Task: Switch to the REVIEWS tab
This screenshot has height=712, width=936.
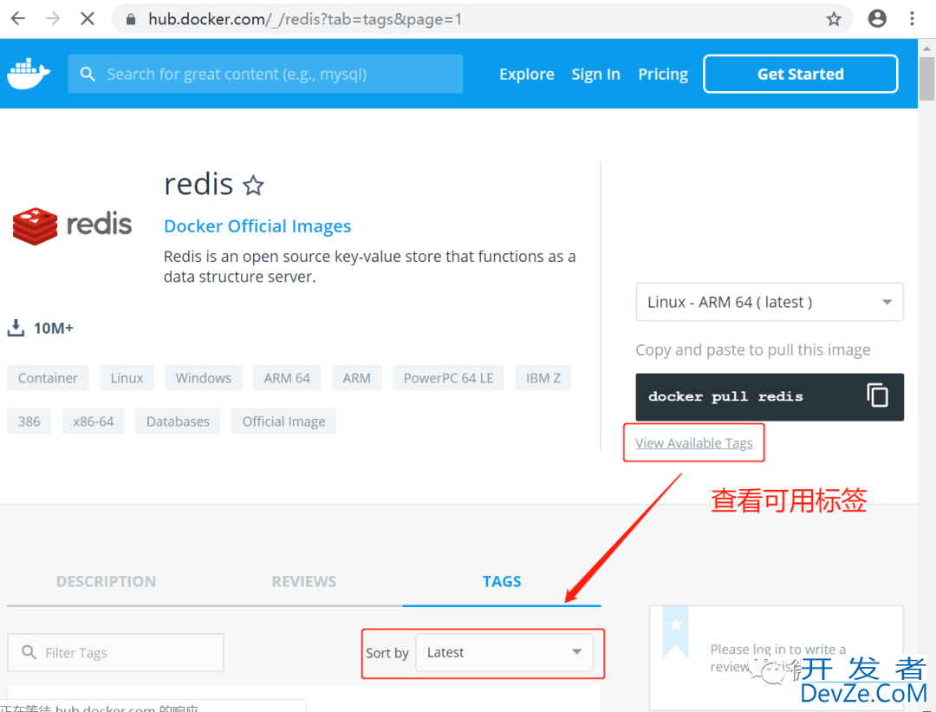Action: (304, 581)
